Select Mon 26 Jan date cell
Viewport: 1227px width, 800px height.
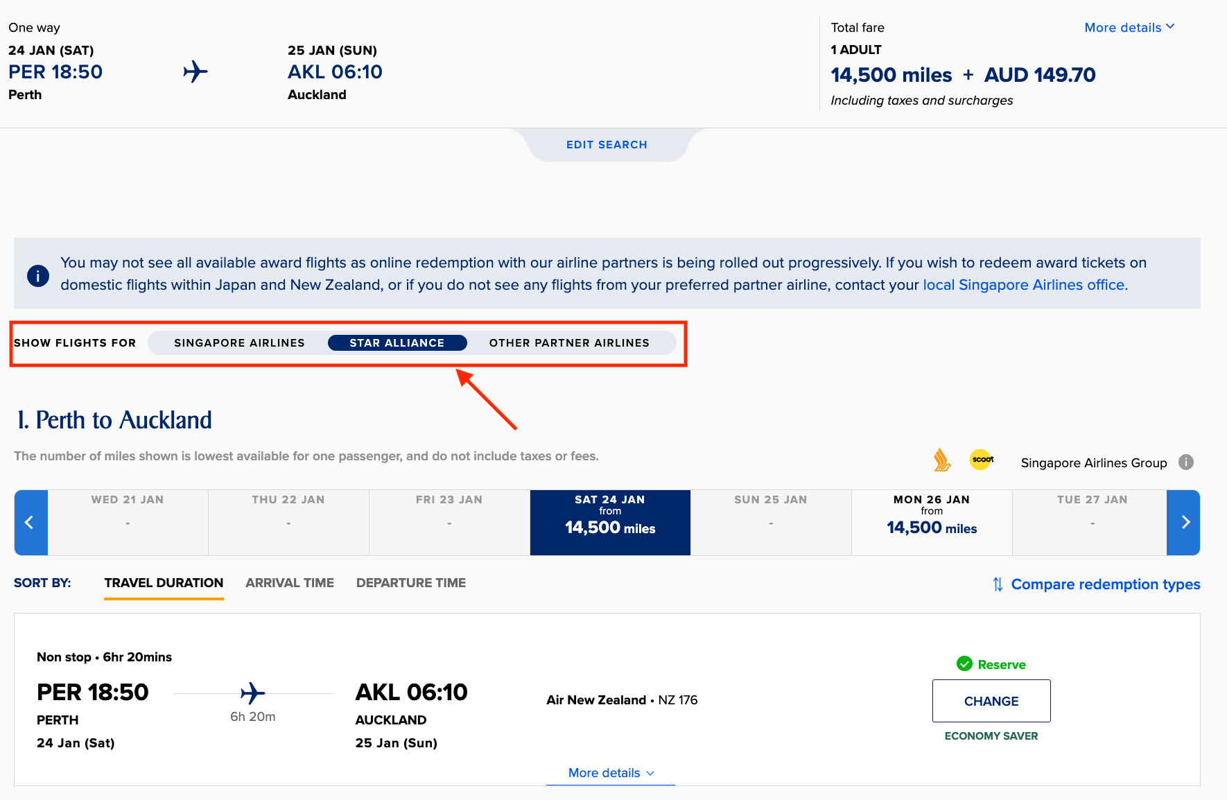pos(932,523)
